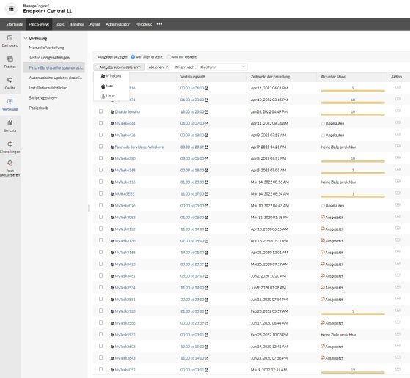Tick the checkbox for Dica da Semana
Screen dimensions: 410x378
(100, 111)
